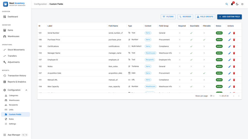Click the Label column header
The width and height of the screenshot is (248, 139).
pos(50,26)
